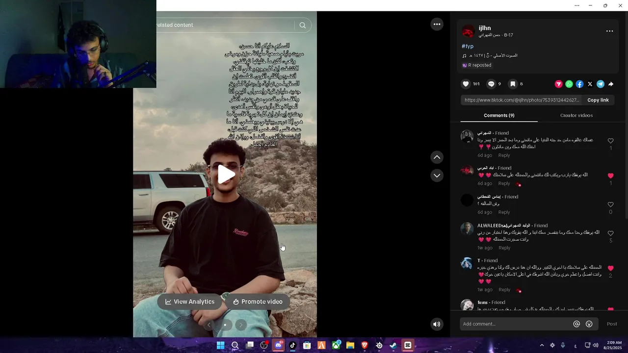The image size is (628, 353).
Task: Open Windows taskbar search
Action: (x=235, y=345)
